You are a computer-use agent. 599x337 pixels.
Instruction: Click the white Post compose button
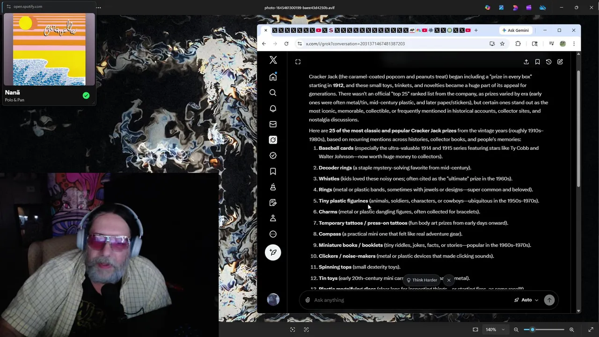coord(273,252)
